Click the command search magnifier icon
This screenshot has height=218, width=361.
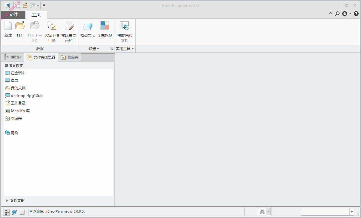pos(337,14)
